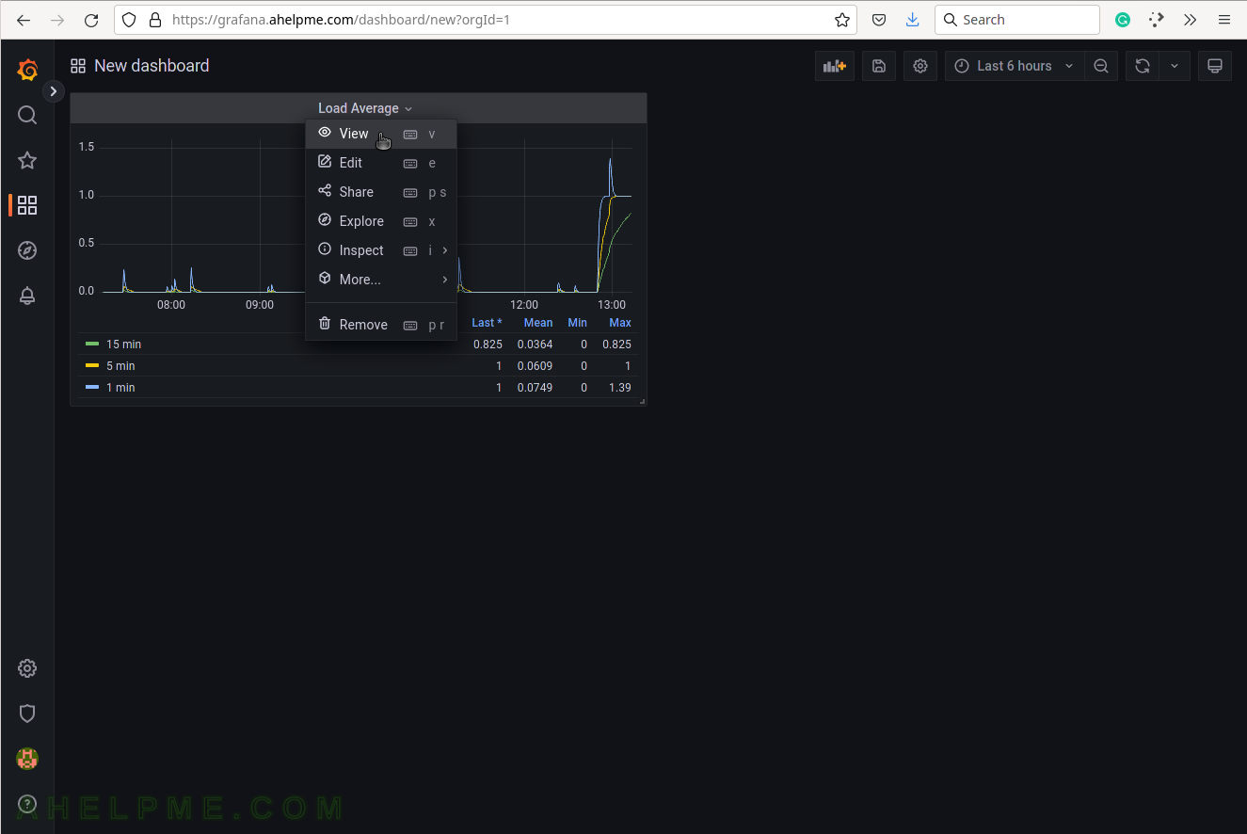Toggle the 1 min series in legend
1247x834 pixels.
(120, 388)
